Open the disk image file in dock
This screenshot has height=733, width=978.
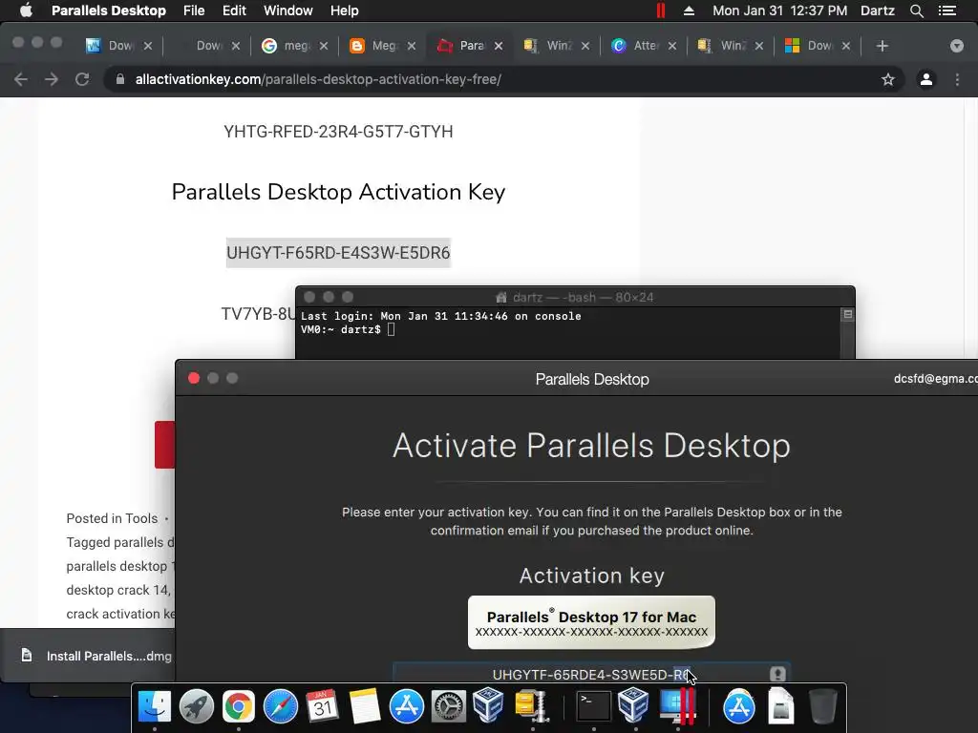pos(781,707)
